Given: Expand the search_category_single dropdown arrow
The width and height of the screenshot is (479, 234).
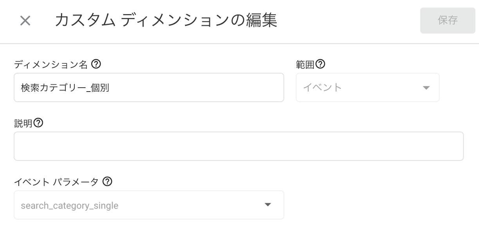Looking at the screenshot, I should [268, 205].
